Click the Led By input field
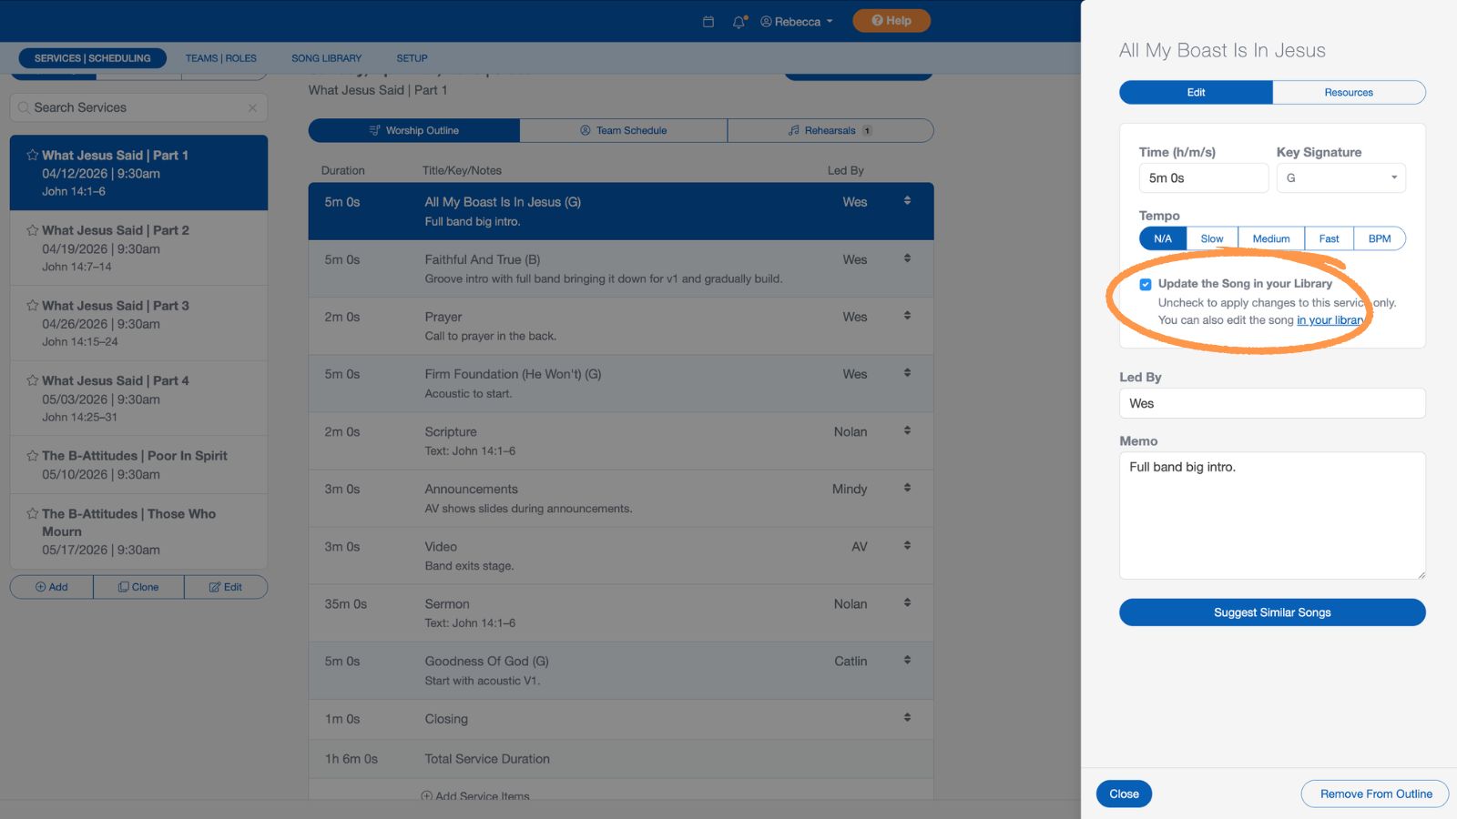 coord(1271,404)
